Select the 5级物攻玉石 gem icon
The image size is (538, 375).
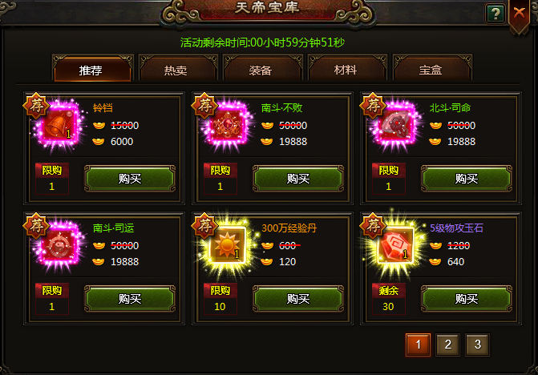(396, 246)
